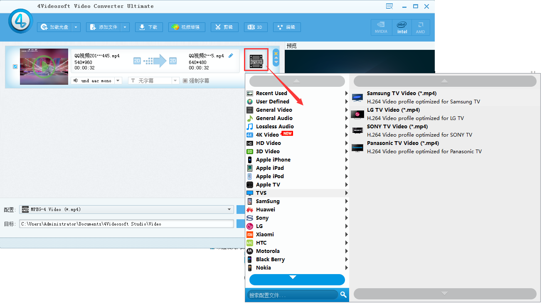
Task: Open the 加载光盘 dropdown arrow
Action: [76, 27]
